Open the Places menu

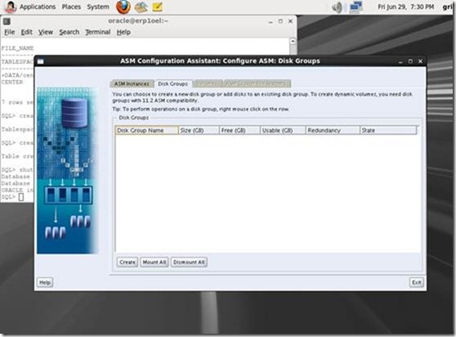tap(71, 7)
